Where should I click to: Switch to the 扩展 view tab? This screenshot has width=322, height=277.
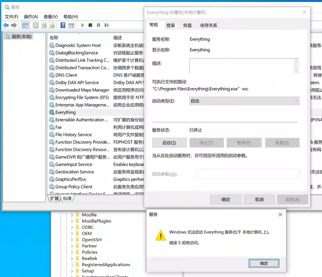click(x=55, y=199)
